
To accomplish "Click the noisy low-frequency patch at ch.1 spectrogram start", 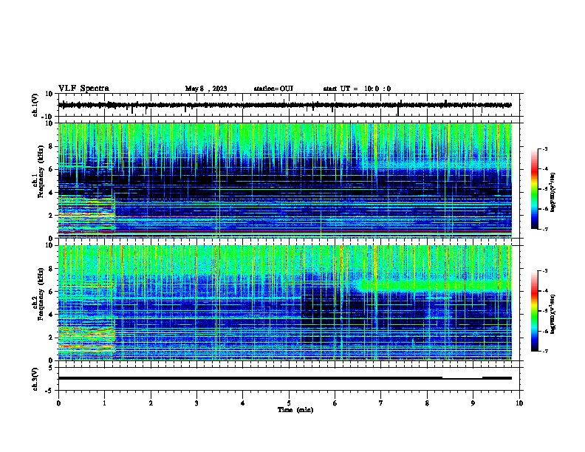I will pyautogui.click(x=86, y=216).
